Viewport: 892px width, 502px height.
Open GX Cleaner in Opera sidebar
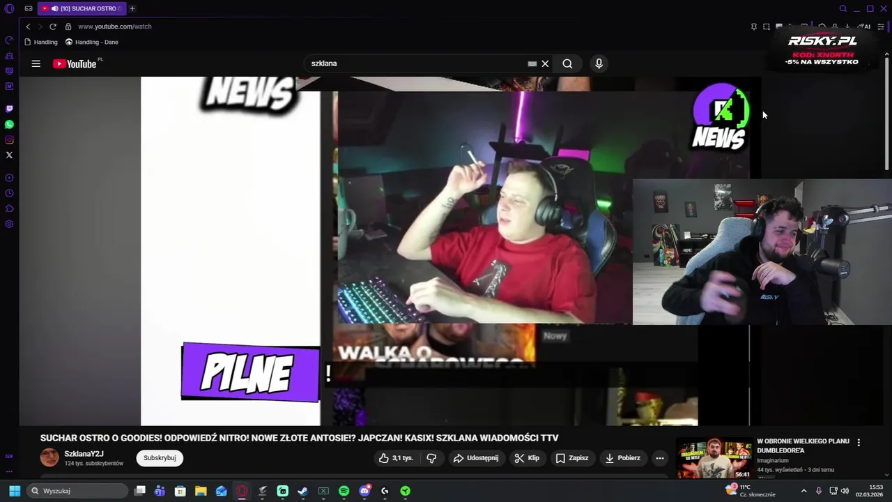[x=9, y=55]
